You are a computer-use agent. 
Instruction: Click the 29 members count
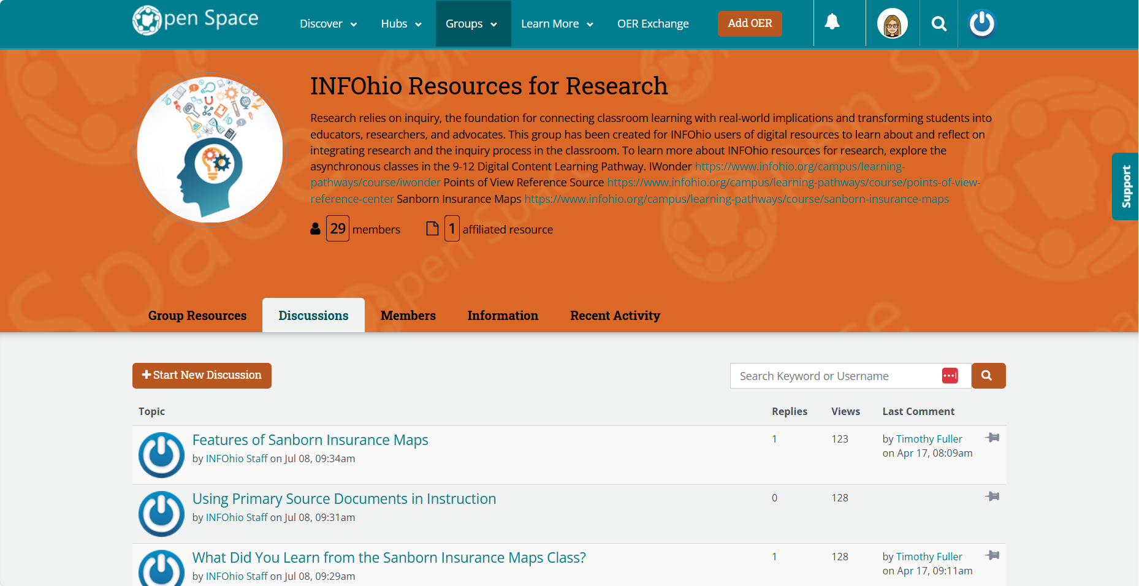(x=338, y=229)
